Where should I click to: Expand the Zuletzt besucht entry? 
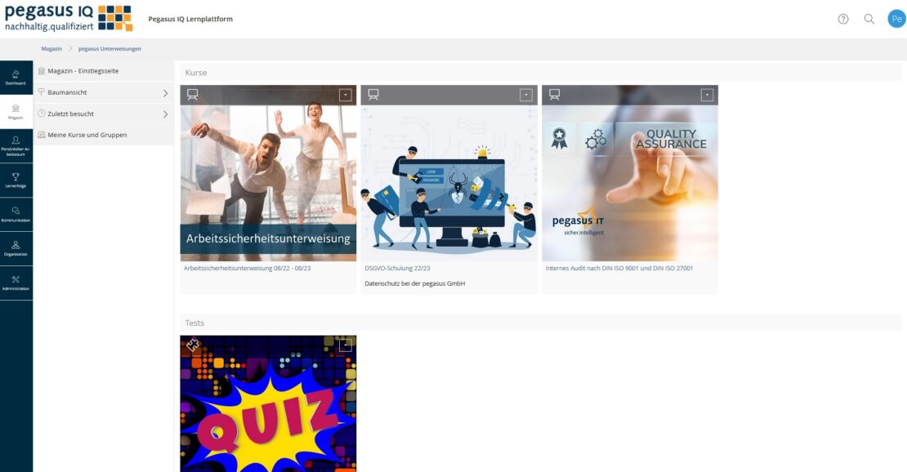pos(165,114)
